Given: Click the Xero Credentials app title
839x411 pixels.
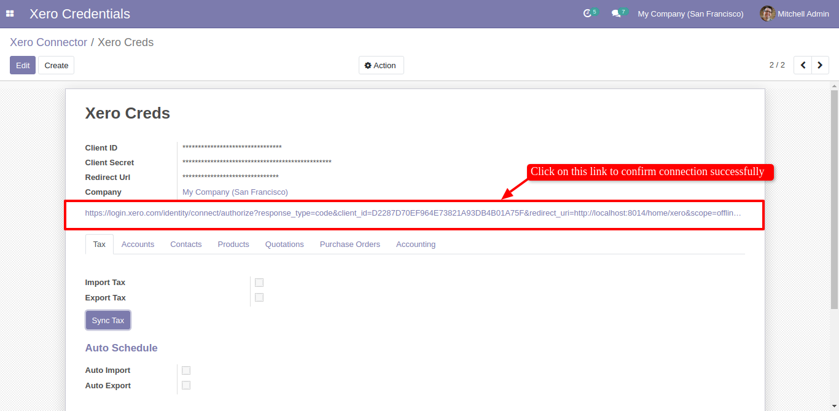Looking at the screenshot, I should [x=80, y=14].
